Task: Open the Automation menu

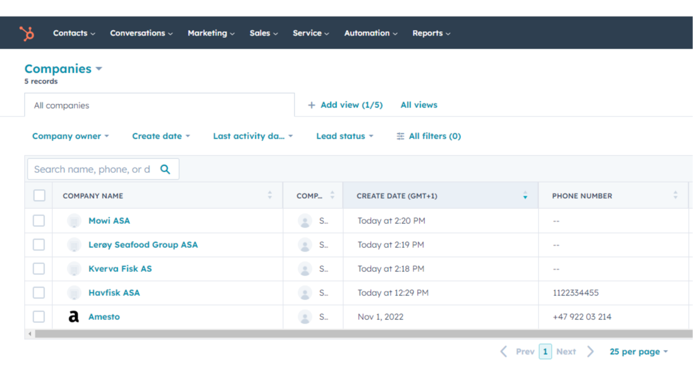Action: click(x=371, y=33)
